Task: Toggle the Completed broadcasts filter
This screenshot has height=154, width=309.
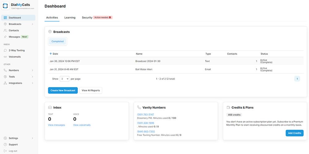Action: [57, 42]
